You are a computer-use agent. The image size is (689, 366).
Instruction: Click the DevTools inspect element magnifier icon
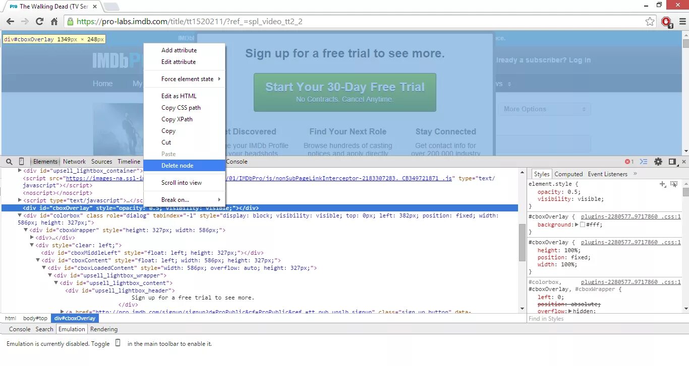tap(9, 162)
